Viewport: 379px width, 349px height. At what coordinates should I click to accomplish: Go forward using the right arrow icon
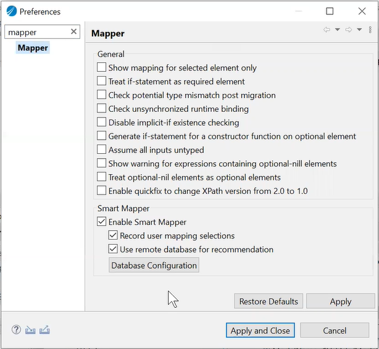coord(348,30)
